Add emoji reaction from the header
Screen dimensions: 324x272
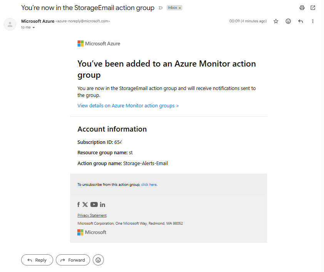click(x=288, y=22)
